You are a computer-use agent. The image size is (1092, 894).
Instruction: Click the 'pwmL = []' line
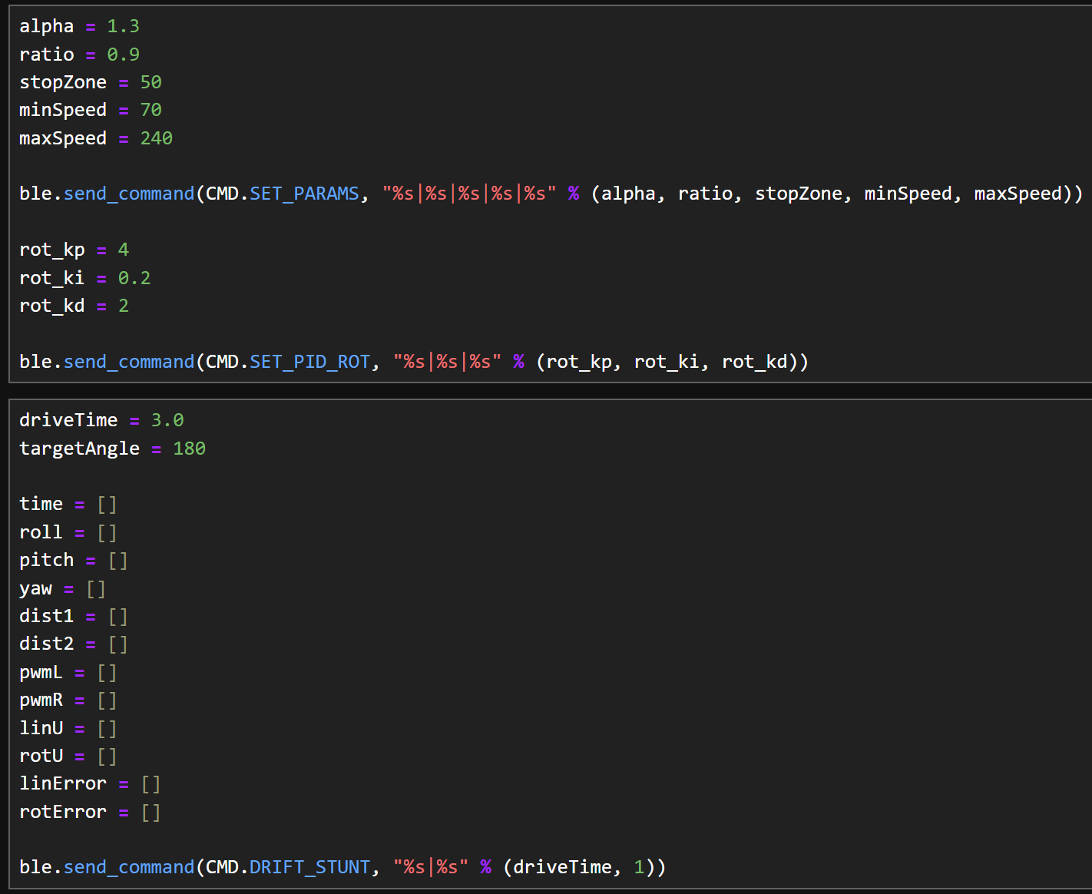coord(68,672)
